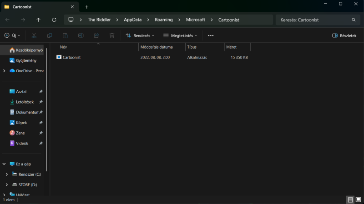Click the Alkalmazás type cell
Viewport: 364px width, 204px height.
pos(197,57)
